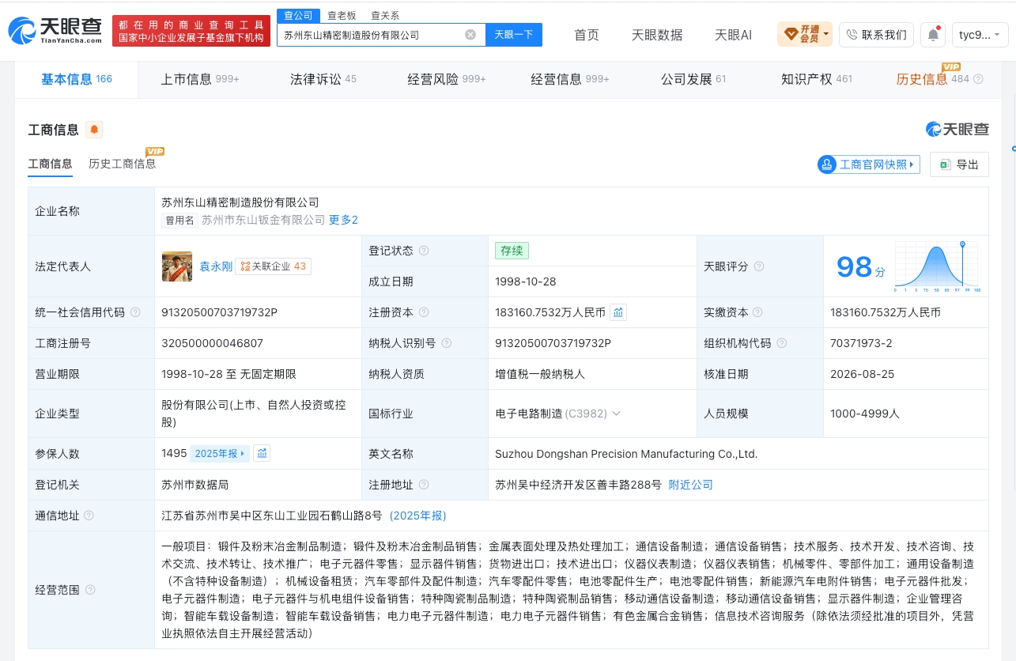Click help icon next to 组织机构代码

click(x=782, y=343)
